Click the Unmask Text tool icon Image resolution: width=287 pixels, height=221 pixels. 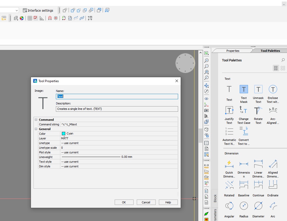coord(258,89)
